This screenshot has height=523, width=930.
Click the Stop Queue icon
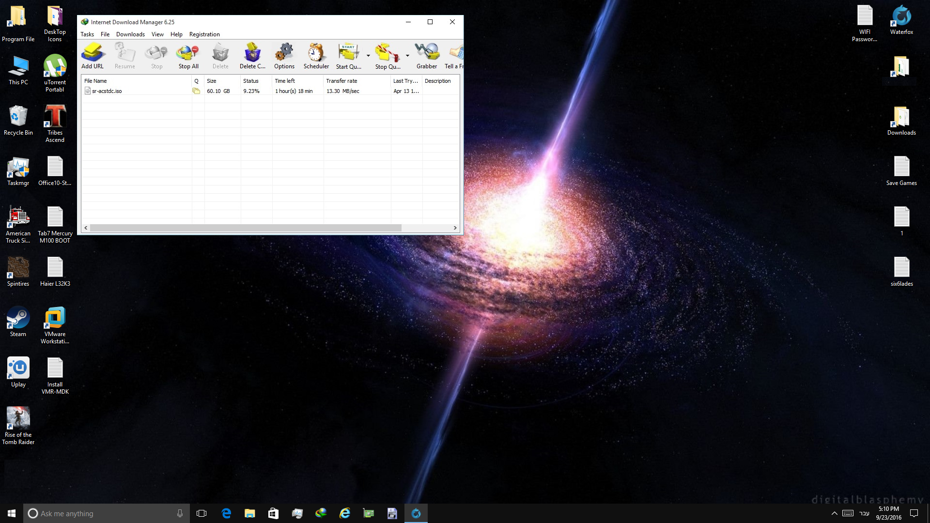pyautogui.click(x=387, y=56)
